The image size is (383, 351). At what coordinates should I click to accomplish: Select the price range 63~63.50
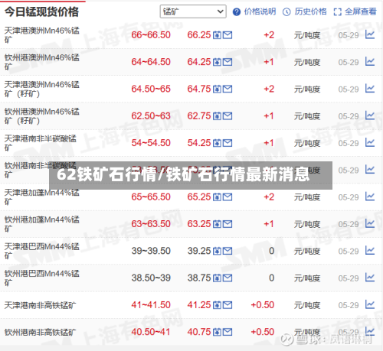151,224
